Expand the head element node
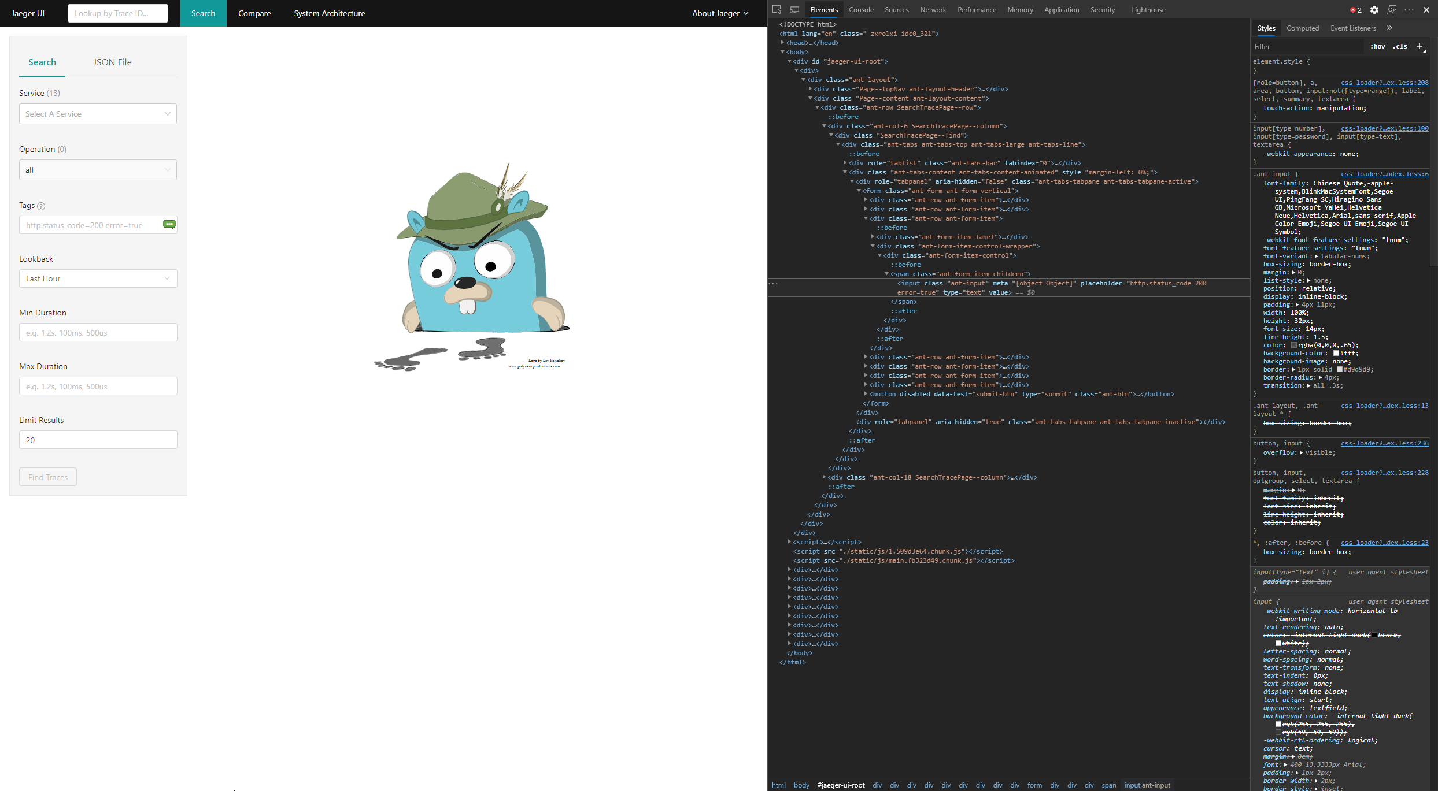This screenshot has height=791, width=1438. [782, 43]
